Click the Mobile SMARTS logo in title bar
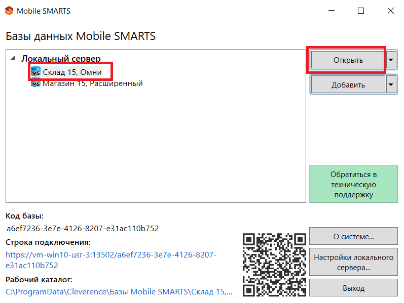This screenshot has width=404, height=303. [x=9, y=11]
